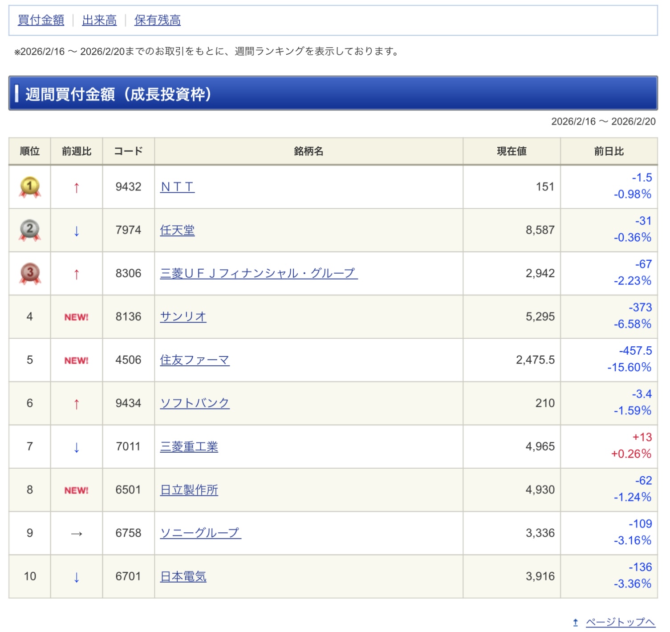The height and width of the screenshot is (632, 670).
Task: Click the blue down arrow for 任天堂
Action: pos(77,231)
